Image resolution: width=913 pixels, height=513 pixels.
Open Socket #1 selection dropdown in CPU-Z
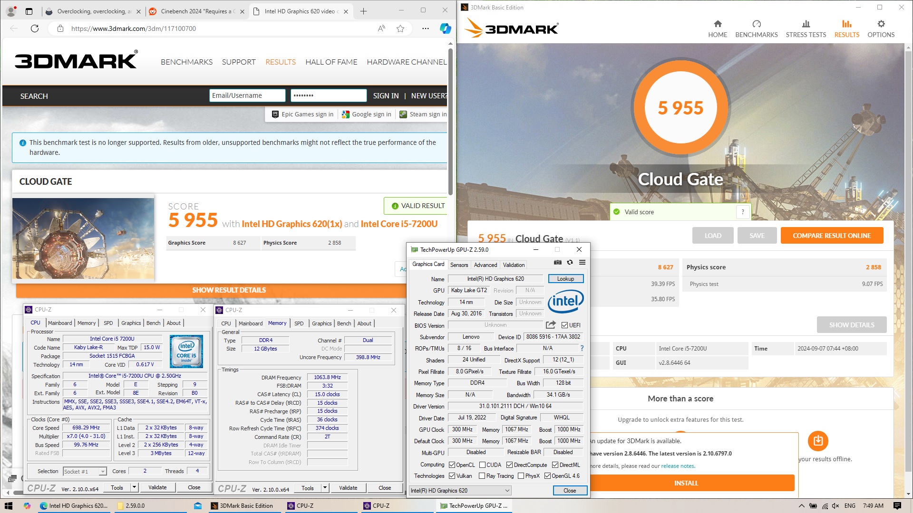pos(85,471)
